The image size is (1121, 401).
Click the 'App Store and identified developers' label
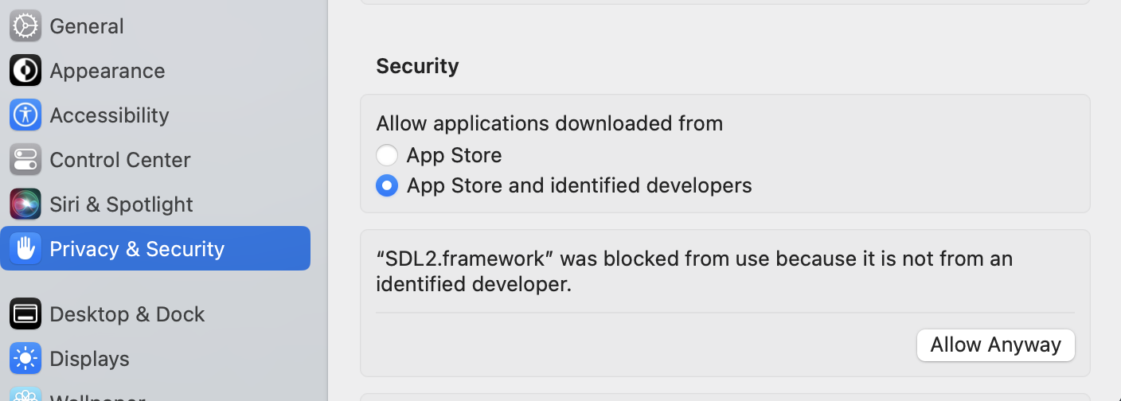click(580, 185)
